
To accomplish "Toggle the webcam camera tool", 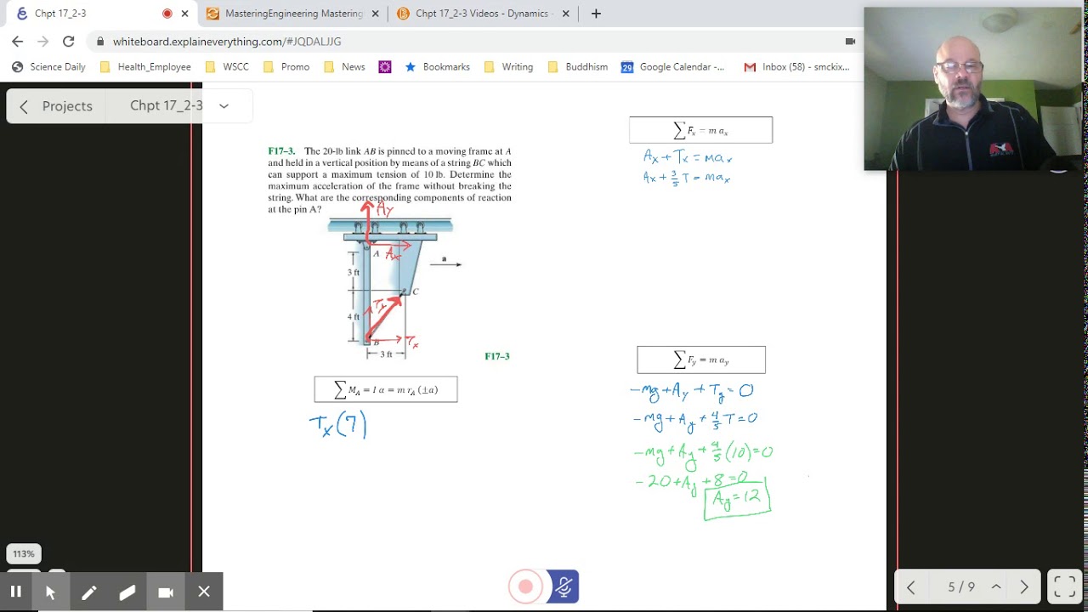I will coord(166,592).
